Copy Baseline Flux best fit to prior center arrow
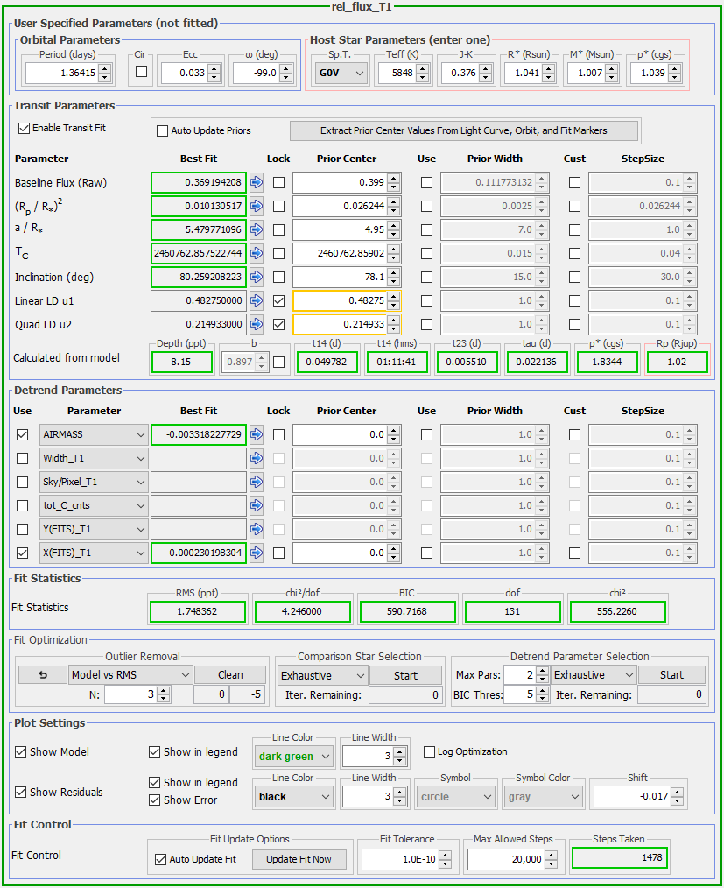 257,182
